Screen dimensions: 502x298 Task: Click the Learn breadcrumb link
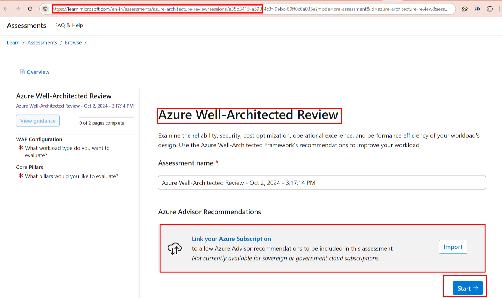[13, 42]
